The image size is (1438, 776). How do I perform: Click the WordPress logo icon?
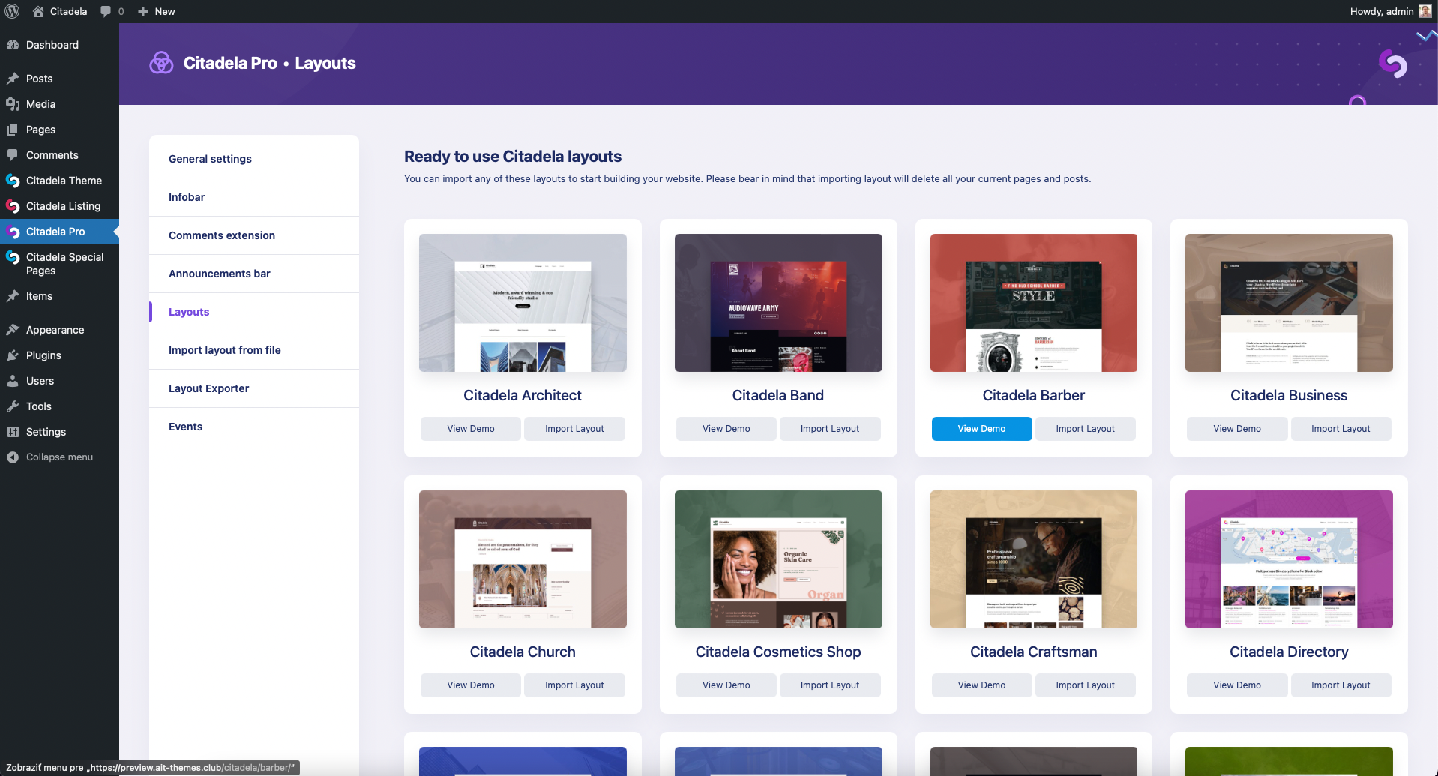[12, 11]
